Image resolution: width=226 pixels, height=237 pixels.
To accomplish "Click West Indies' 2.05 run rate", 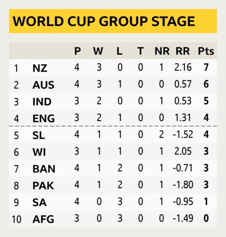I will tap(183, 152).
